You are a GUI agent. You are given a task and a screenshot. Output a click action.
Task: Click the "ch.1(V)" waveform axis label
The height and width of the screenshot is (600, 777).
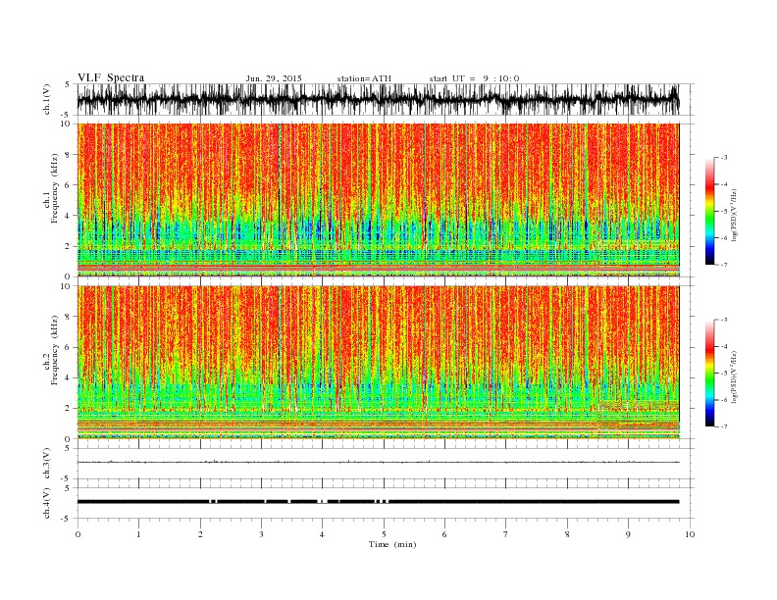click(47, 99)
